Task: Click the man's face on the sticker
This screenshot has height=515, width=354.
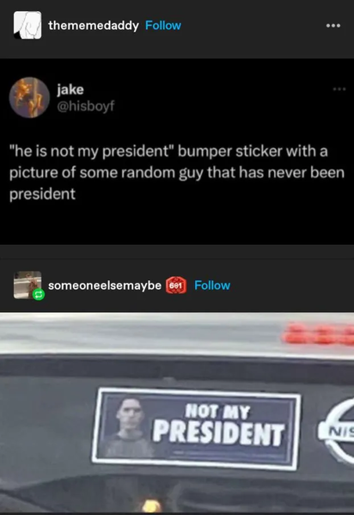Action: (x=131, y=414)
